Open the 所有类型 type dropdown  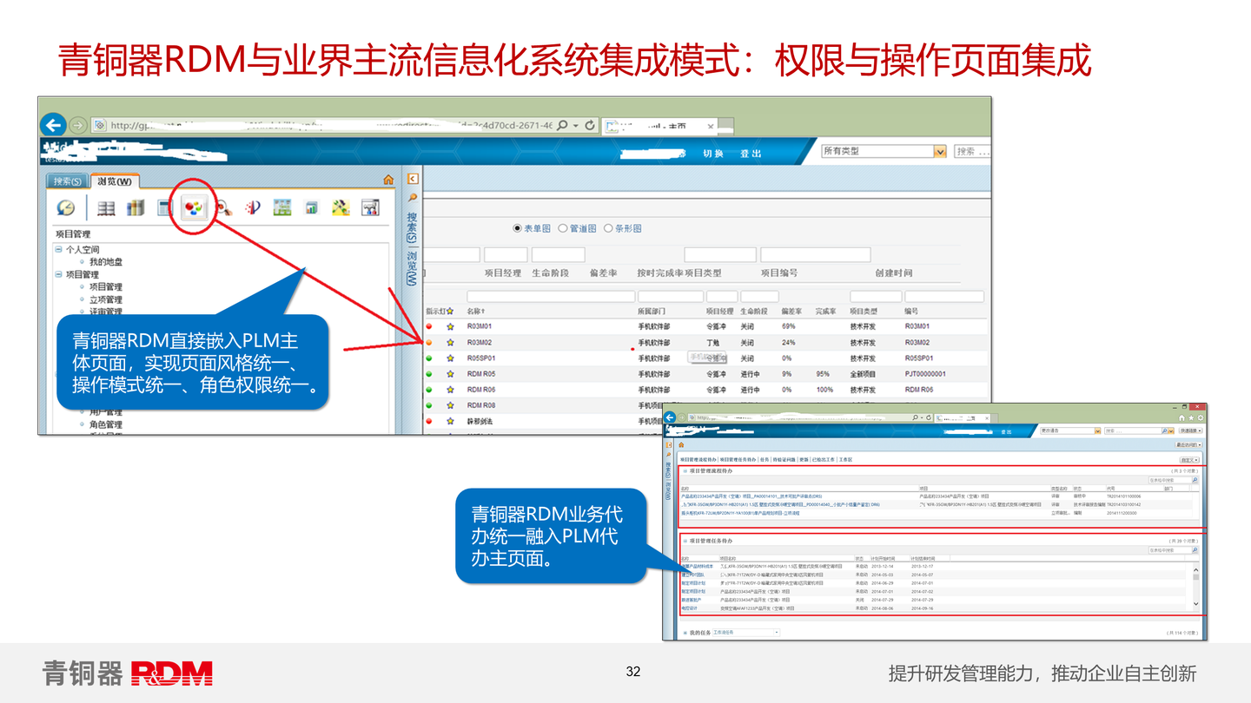coord(939,151)
